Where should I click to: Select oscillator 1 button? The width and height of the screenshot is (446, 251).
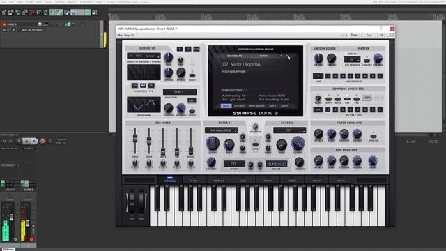coord(180,49)
